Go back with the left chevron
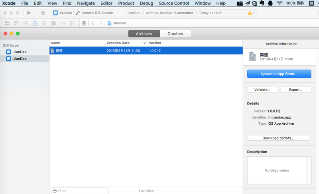Image resolution: width=319 pixels, height=194 pixels. pyautogui.click(x=93, y=23)
